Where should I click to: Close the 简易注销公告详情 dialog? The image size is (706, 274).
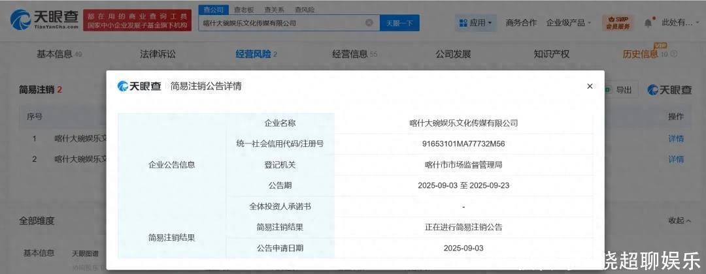(590, 86)
